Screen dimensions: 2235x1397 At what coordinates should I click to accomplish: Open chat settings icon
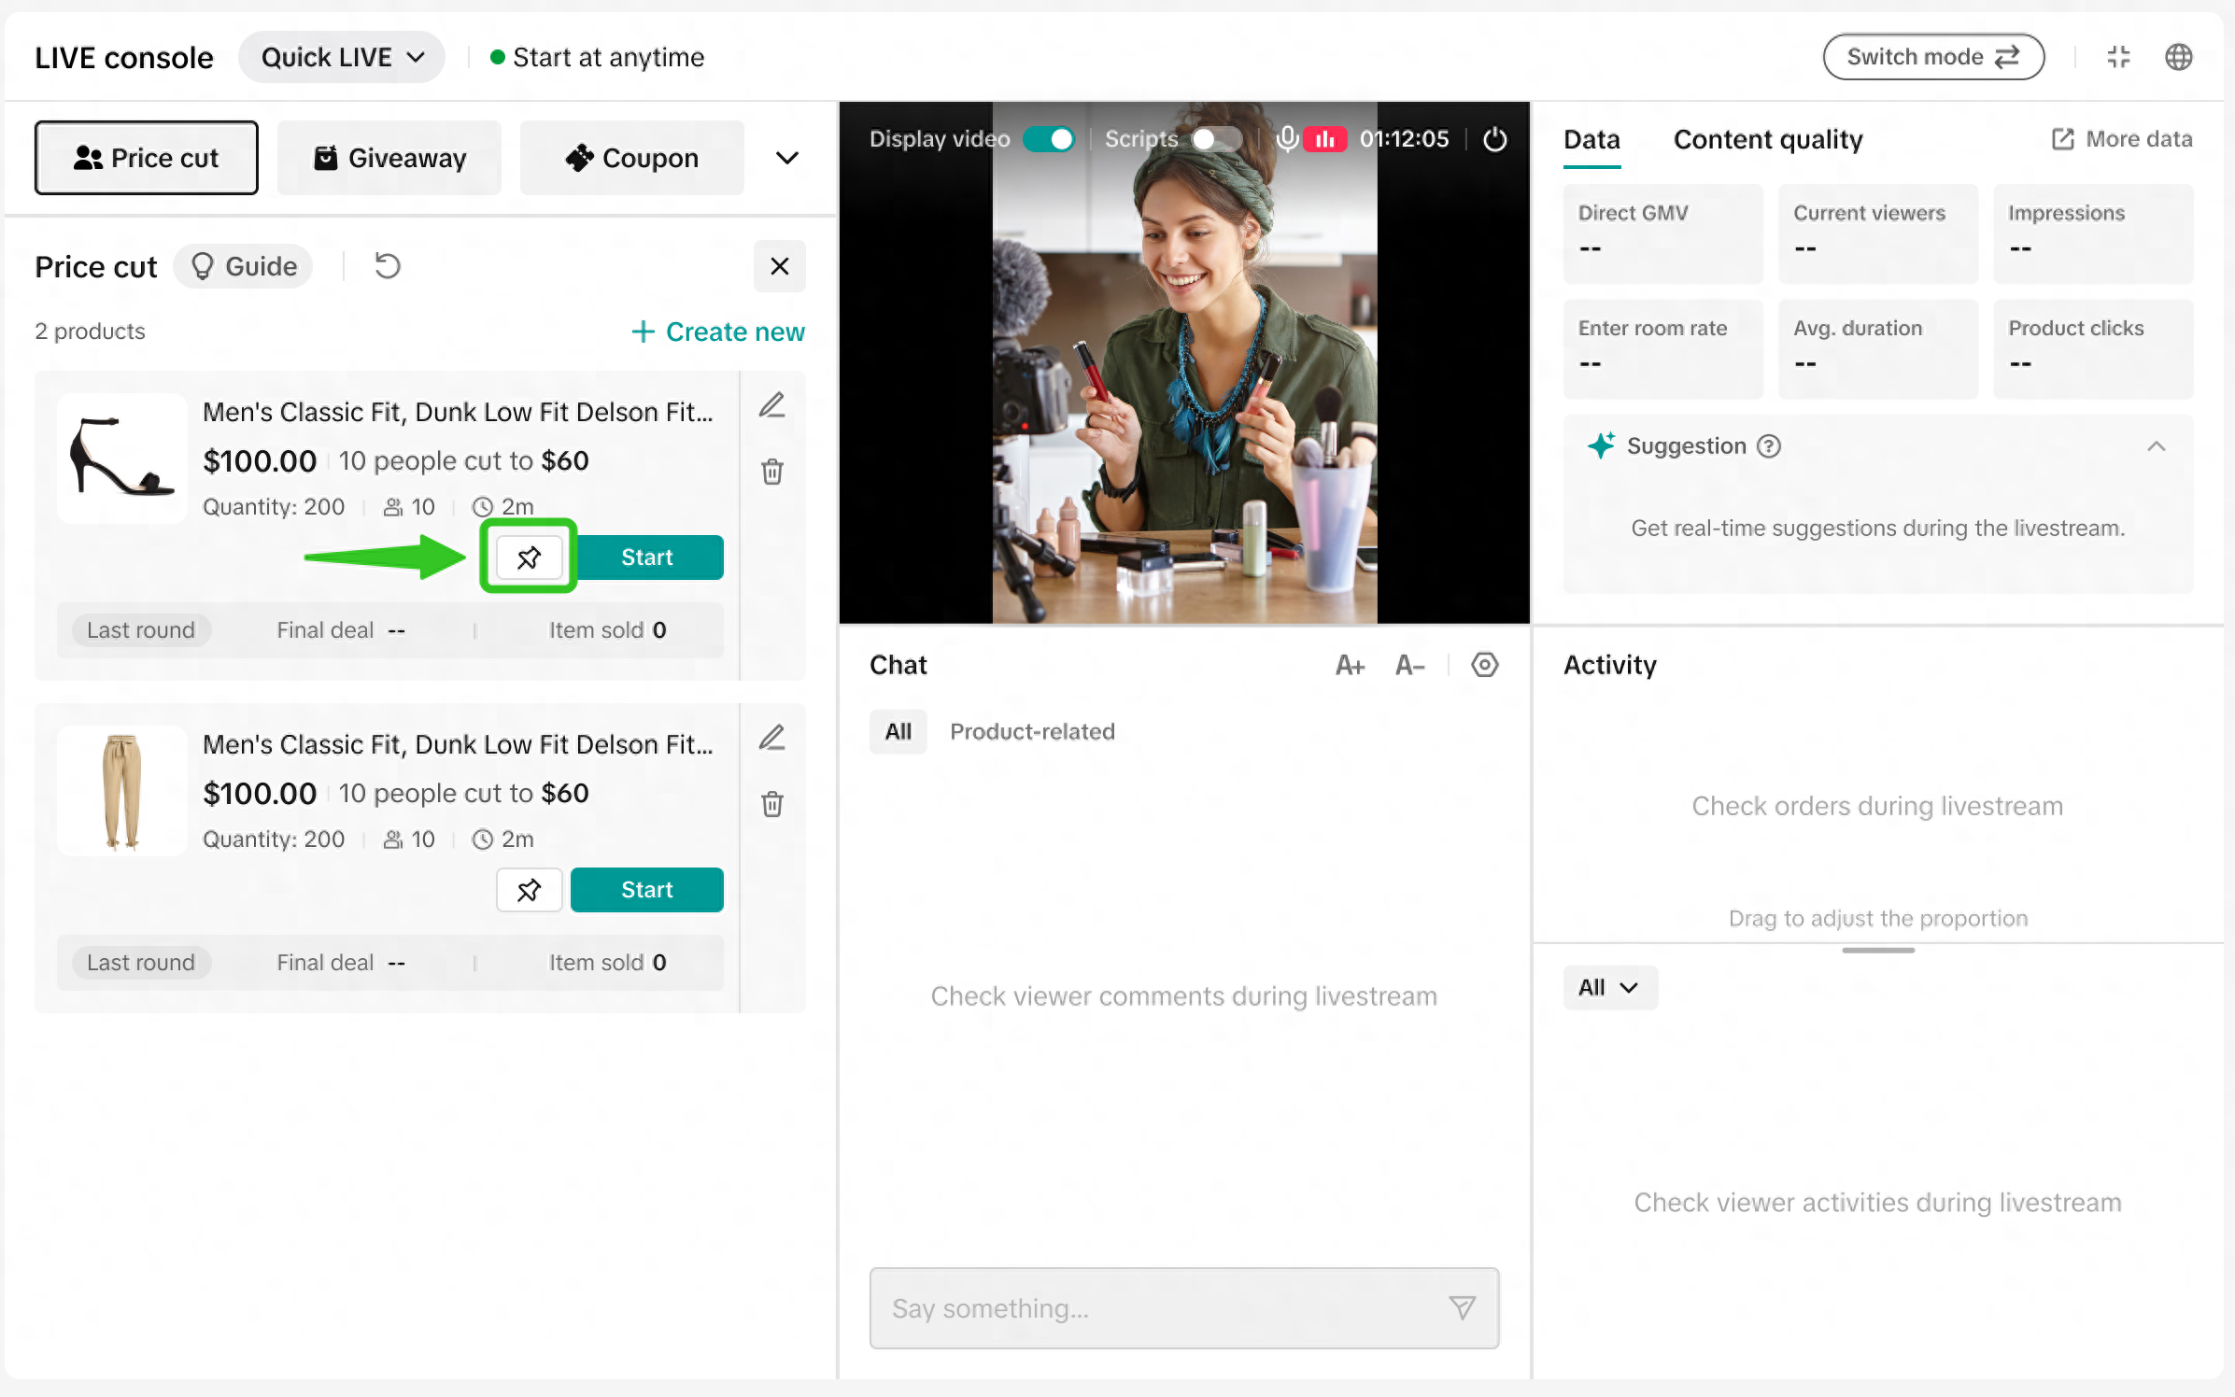[x=1485, y=665]
